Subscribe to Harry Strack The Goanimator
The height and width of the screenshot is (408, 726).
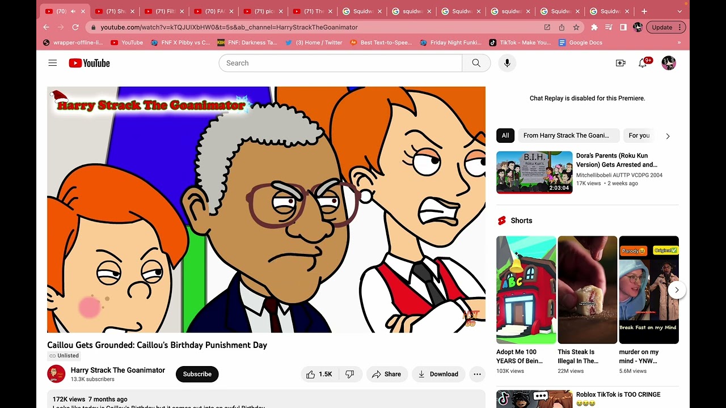(x=197, y=374)
